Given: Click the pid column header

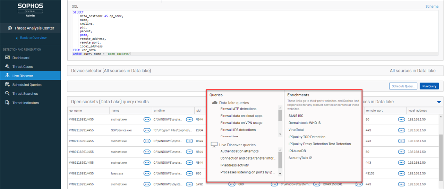Looking at the screenshot, I should pos(198,111).
